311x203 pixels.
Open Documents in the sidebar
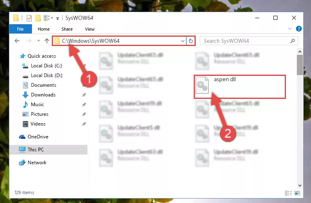[43, 85]
